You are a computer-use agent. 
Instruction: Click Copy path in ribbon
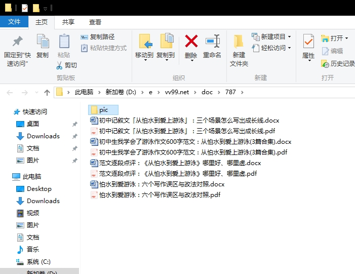point(98,37)
